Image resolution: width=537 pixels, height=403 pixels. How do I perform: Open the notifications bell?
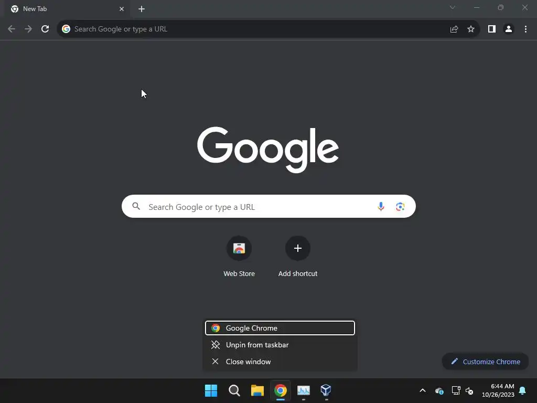(523, 390)
